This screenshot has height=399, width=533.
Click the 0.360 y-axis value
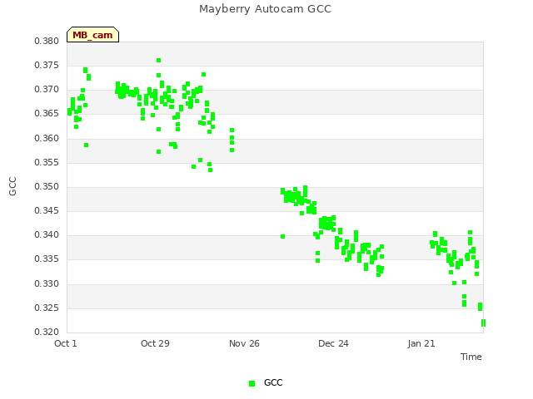point(47,139)
